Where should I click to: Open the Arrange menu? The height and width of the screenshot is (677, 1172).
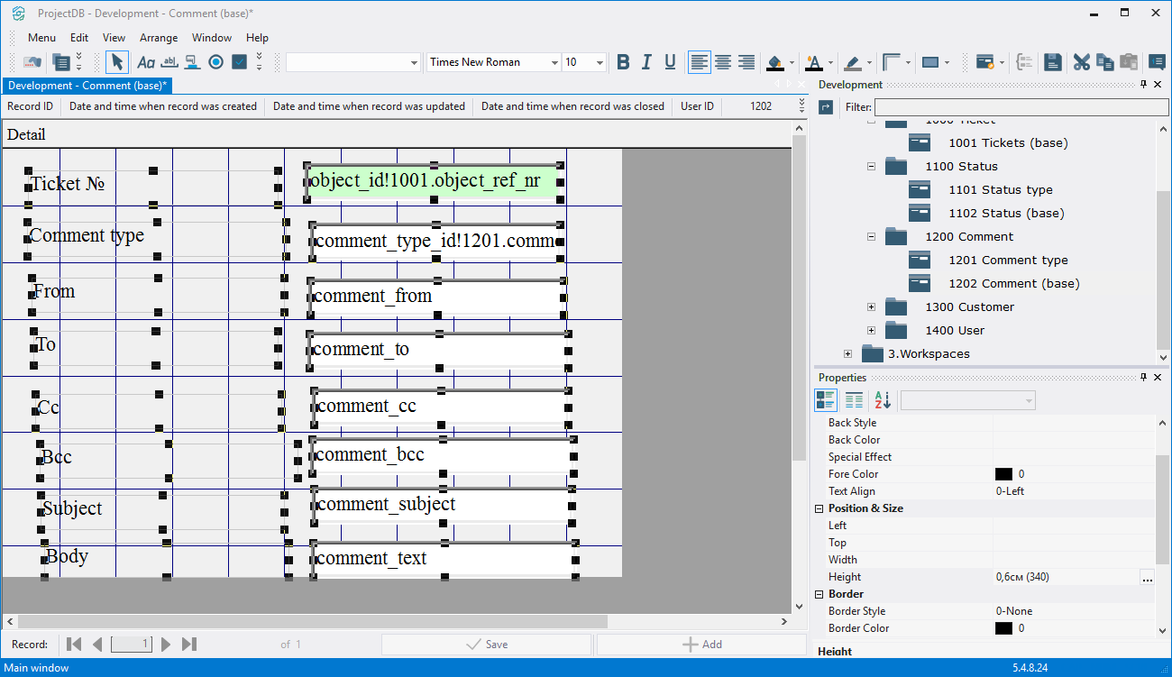pyautogui.click(x=159, y=38)
